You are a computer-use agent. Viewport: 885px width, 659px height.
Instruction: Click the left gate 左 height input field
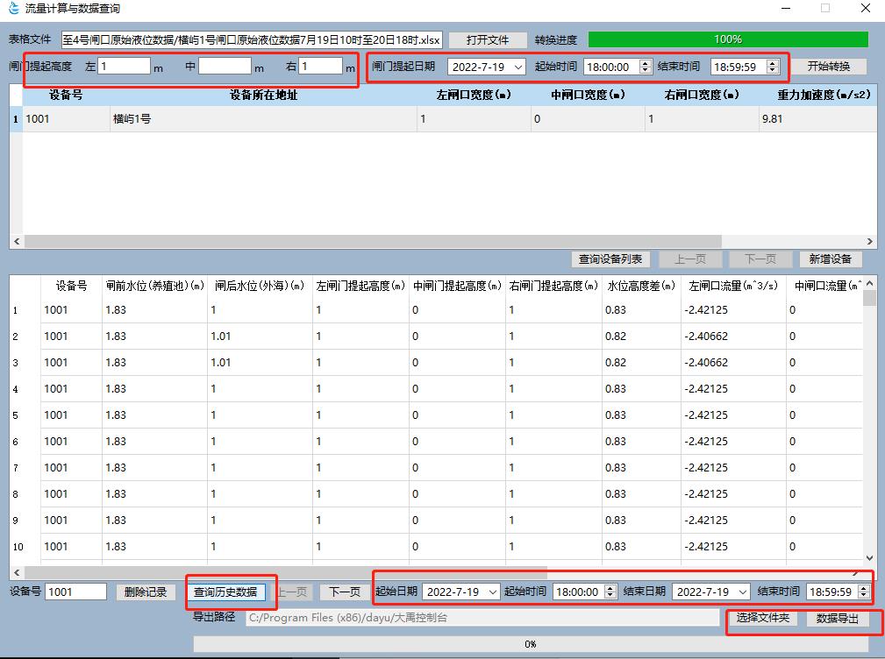[124, 67]
